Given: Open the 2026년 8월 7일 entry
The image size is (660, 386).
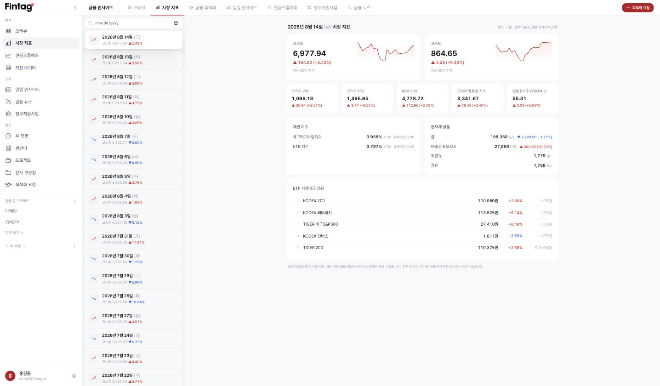Looking at the screenshot, I should (x=134, y=139).
